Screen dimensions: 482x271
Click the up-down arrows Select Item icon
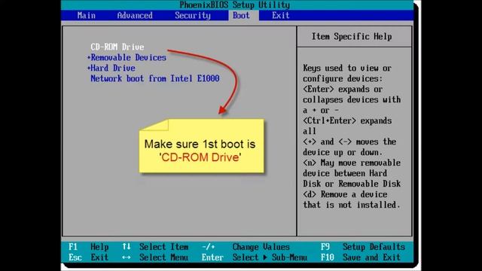127,246
